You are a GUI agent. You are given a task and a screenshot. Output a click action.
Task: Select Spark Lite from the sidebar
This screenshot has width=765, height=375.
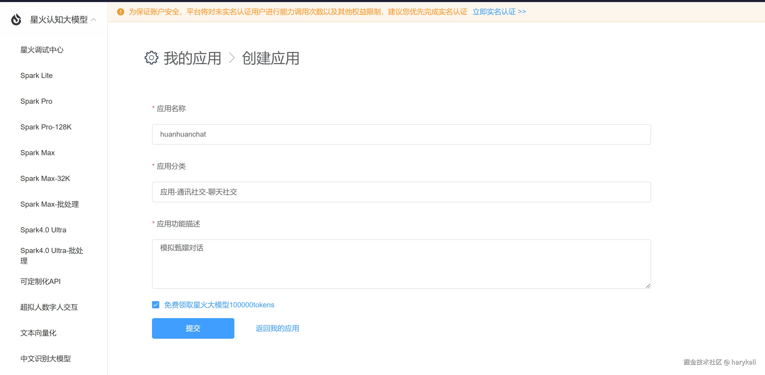(37, 75)
